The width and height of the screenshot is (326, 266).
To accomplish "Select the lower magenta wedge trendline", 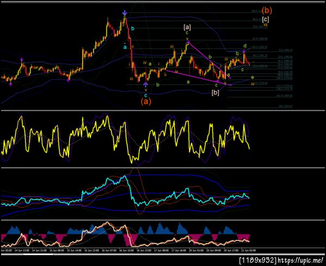I will 199,78.
